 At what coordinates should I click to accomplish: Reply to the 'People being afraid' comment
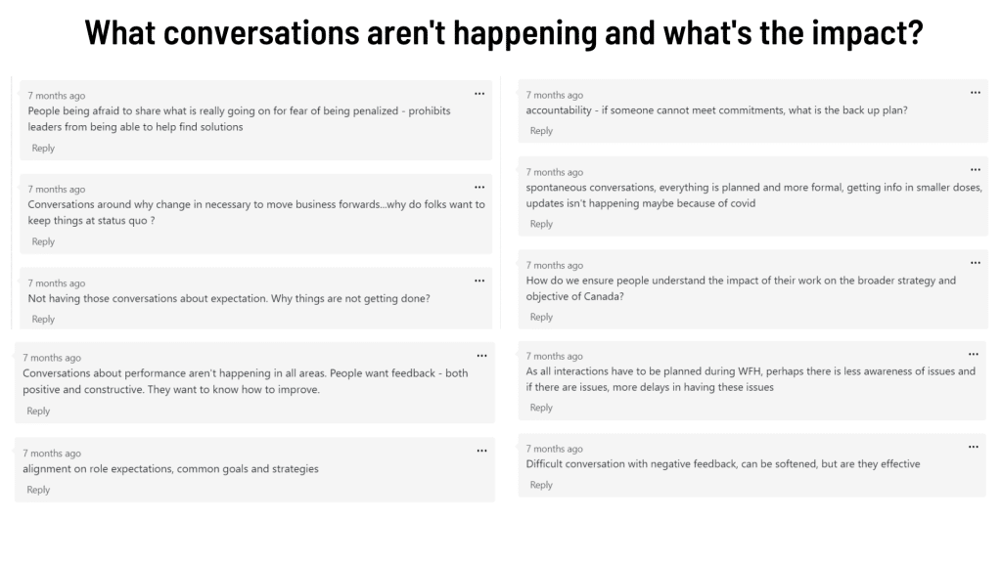point(43,149)
